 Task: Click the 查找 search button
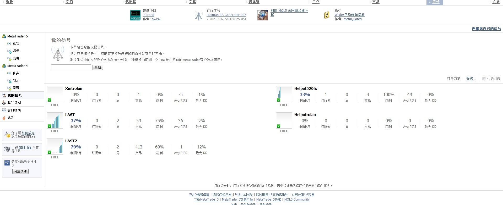98,67
